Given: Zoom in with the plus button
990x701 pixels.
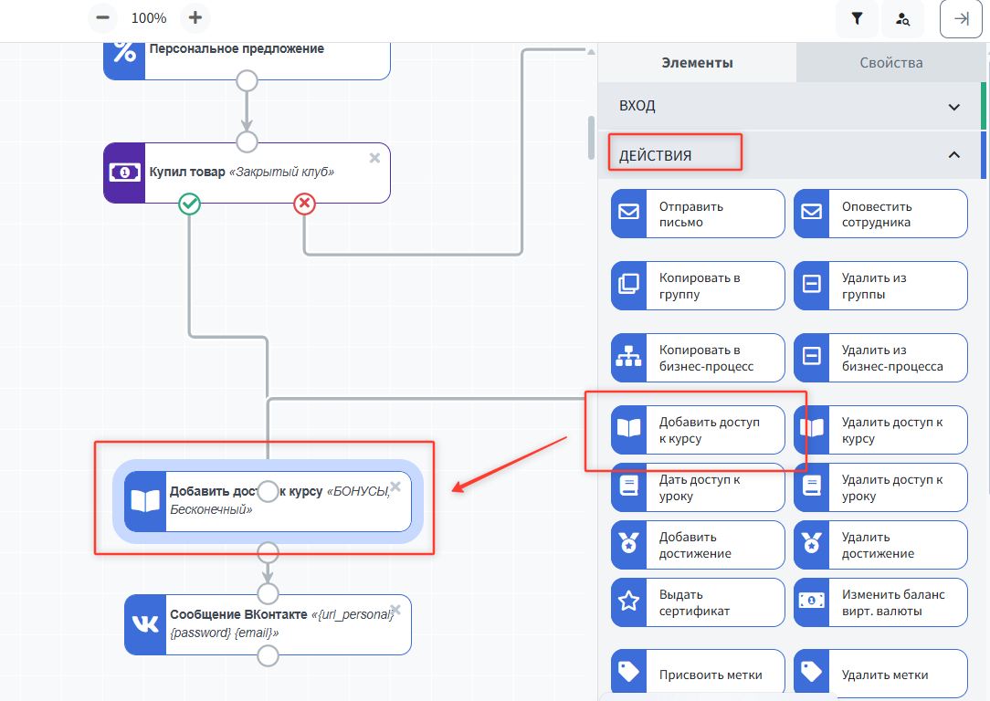Looking at the screenshot, I should 195,17.
